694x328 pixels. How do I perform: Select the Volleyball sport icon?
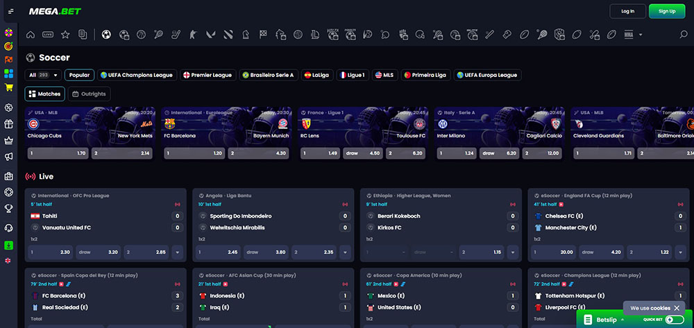[298, 35]
